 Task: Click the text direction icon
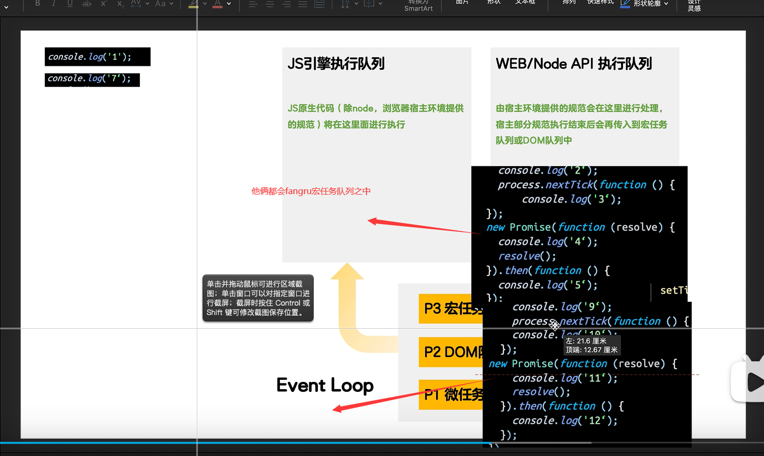[x=345, y=4]
